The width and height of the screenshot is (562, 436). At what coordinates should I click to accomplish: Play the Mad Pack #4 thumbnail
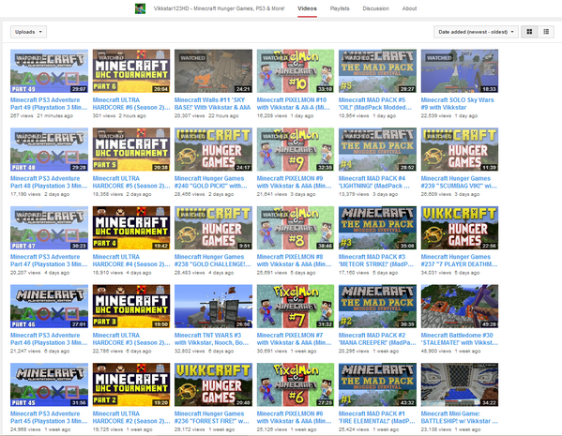(377, 149)
